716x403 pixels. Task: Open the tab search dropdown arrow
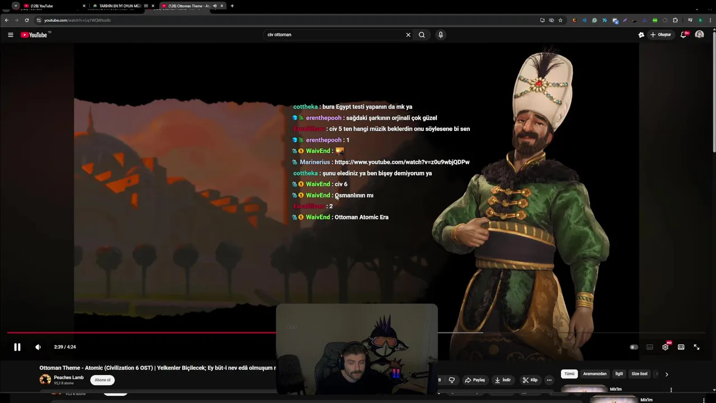(x=16, y=6)
